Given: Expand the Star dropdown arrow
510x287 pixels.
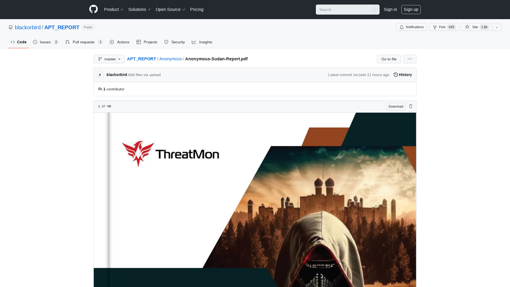Looking at the screenshot, I should 497,27.
